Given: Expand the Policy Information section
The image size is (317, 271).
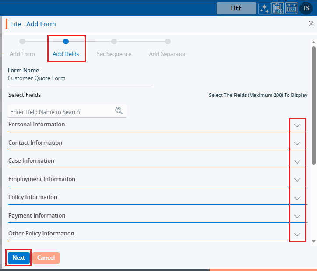Looking at the screenshot, I should [x=297, y=198].
